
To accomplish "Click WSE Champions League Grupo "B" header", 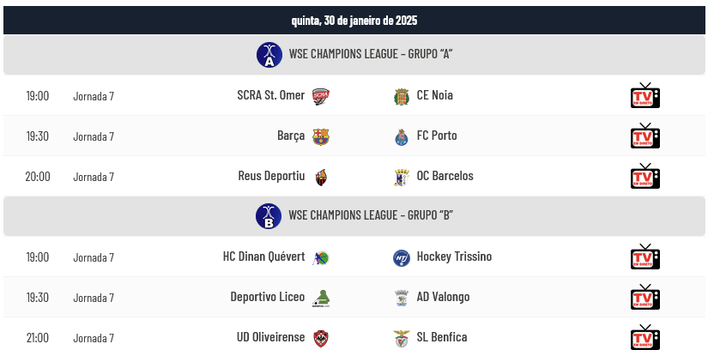I will pyautogui.click(x=371, y=216).
